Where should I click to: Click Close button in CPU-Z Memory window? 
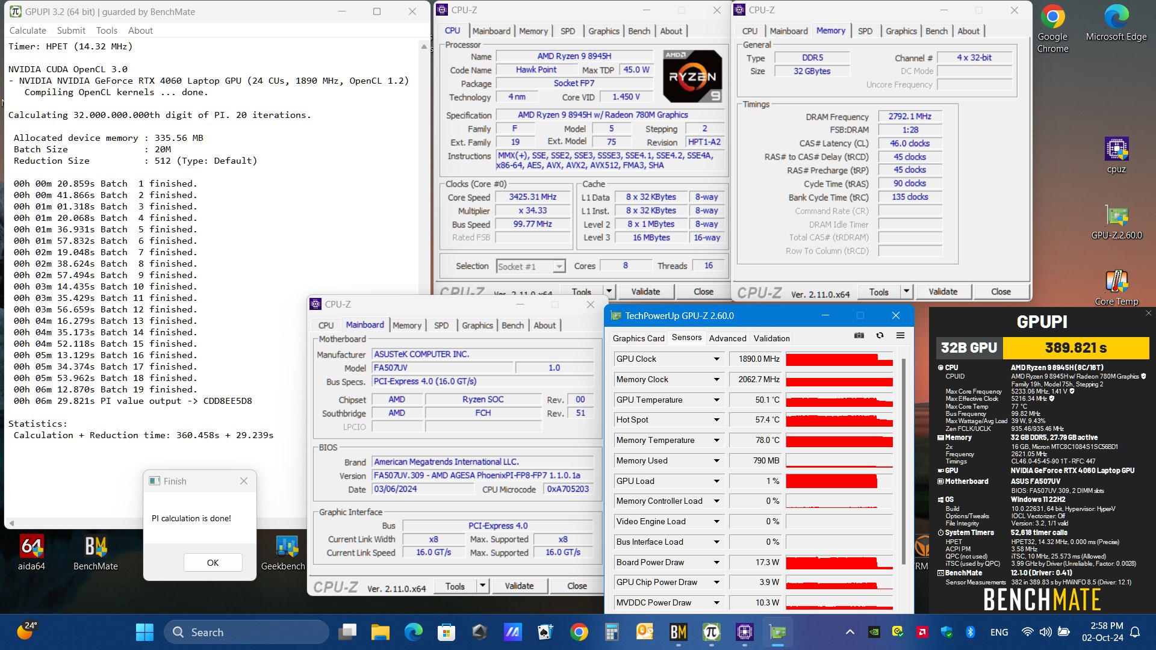1001,292
